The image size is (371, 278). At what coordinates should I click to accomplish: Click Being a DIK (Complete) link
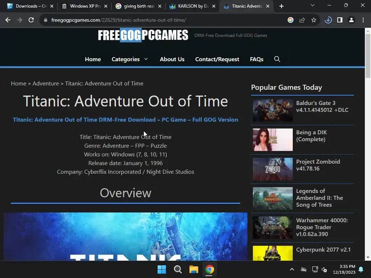pos(311,136)
